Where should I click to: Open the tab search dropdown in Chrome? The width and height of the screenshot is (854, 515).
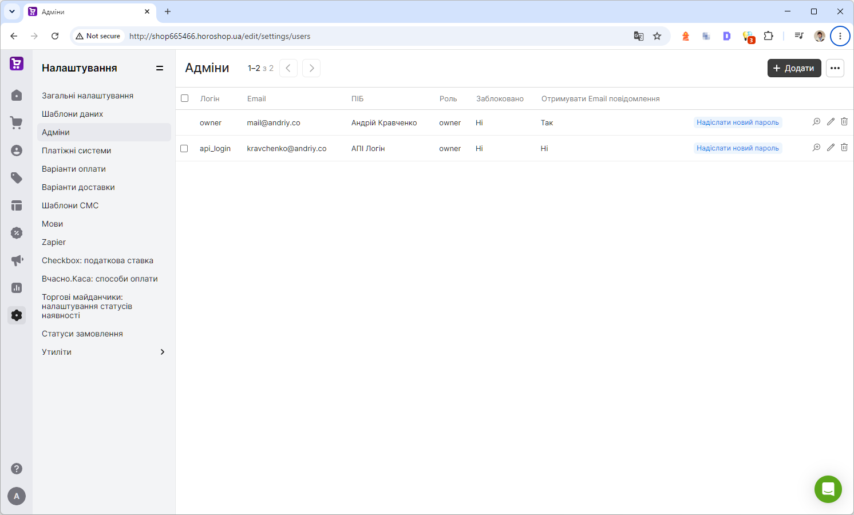(12, 11)
